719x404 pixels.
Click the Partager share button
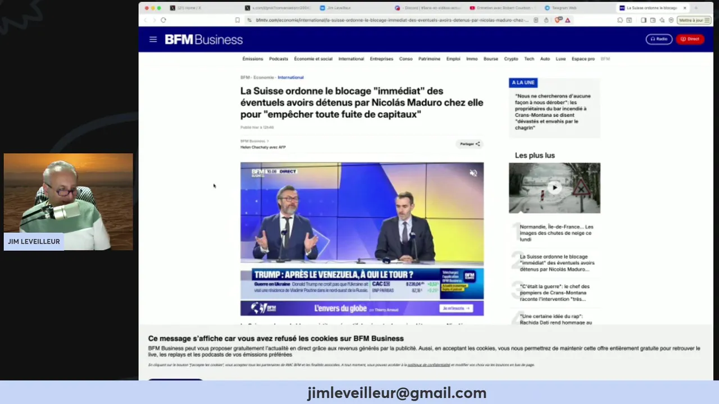pos(470,144)
